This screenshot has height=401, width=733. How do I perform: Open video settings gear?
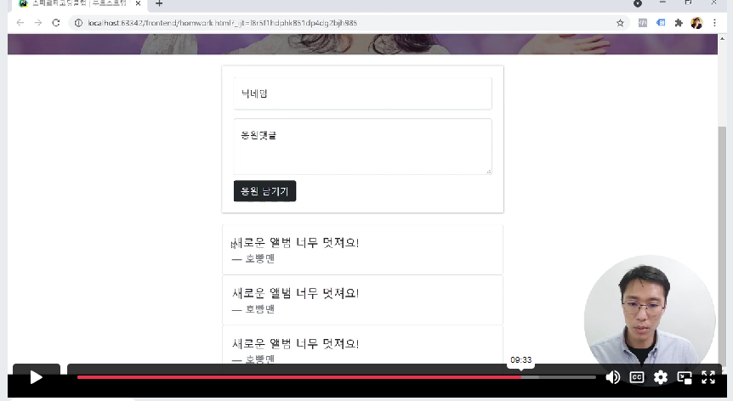point(661,377)
